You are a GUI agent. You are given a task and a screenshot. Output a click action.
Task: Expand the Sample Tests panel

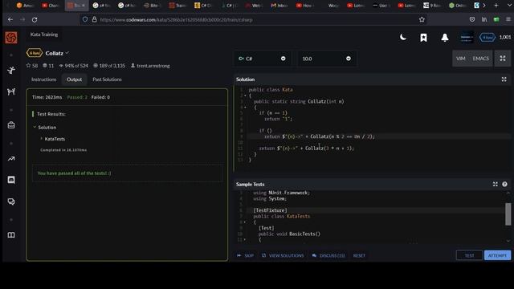tap(495, 184)
